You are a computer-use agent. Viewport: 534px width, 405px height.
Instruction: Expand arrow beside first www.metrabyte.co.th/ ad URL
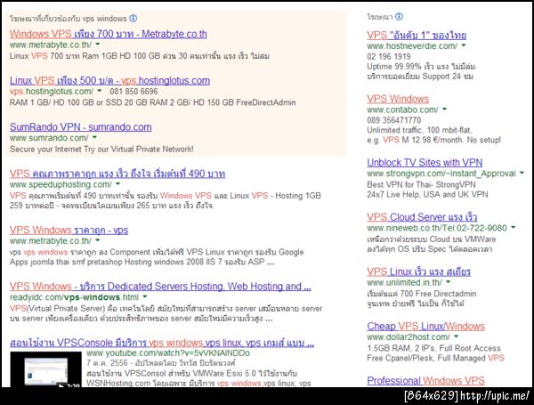pos(98,44)
